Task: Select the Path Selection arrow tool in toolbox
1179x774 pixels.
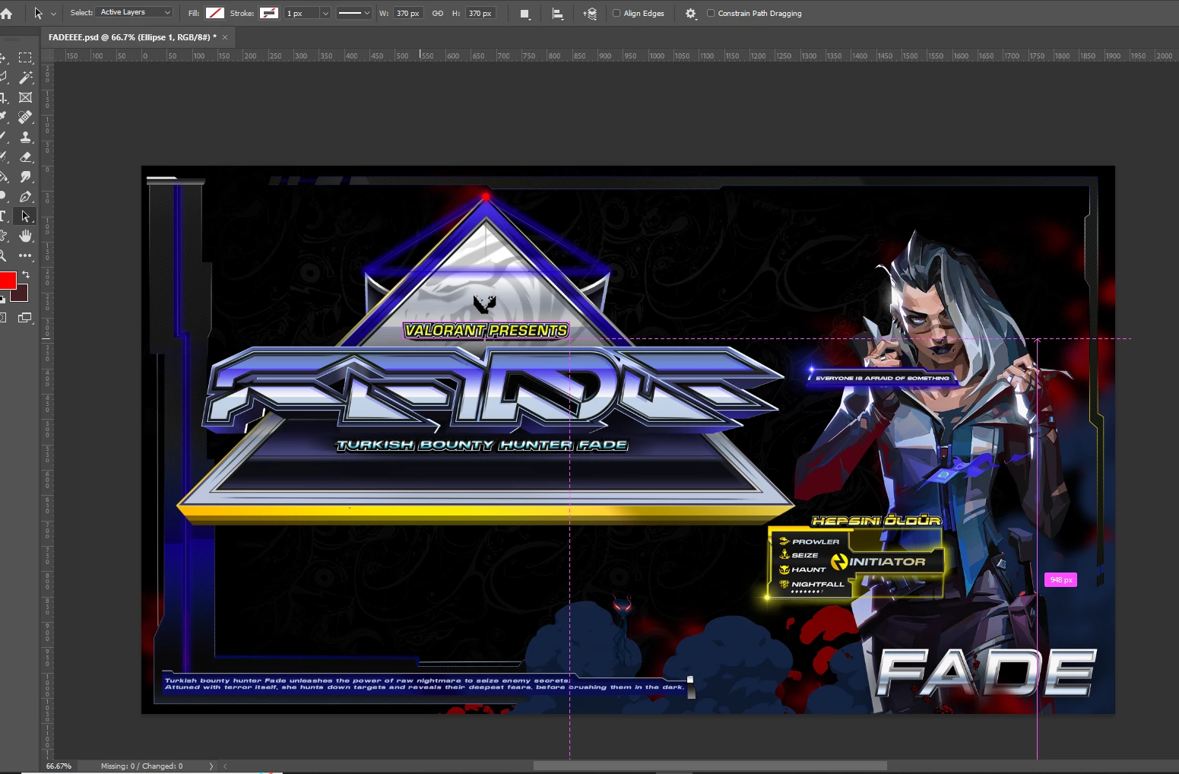Action: [x=25, y=216]
